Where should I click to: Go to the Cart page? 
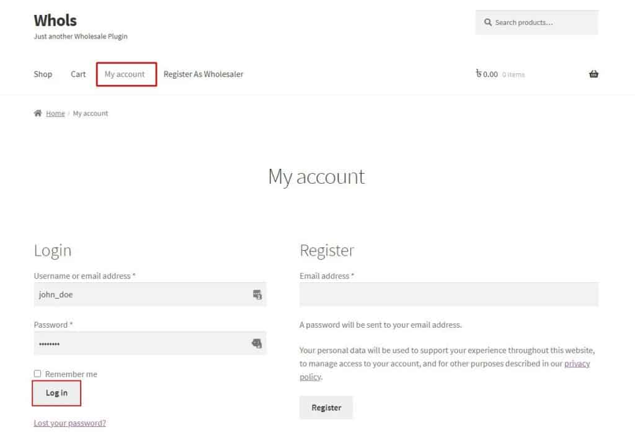(x=78, y=74)
